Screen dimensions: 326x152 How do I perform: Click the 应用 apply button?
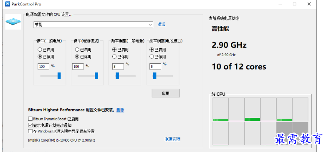point(166,93)
